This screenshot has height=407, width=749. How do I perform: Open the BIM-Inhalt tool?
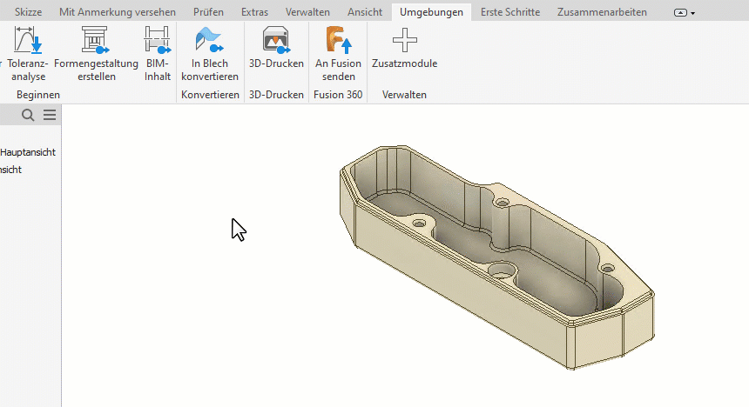pos(157,53)
